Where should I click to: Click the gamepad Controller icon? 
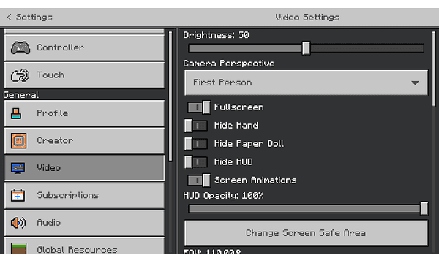(x=20, y=47)
